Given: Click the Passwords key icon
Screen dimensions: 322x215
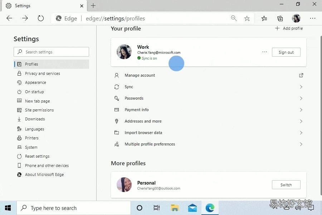Looking at the screenshot, I should point(117,98).
